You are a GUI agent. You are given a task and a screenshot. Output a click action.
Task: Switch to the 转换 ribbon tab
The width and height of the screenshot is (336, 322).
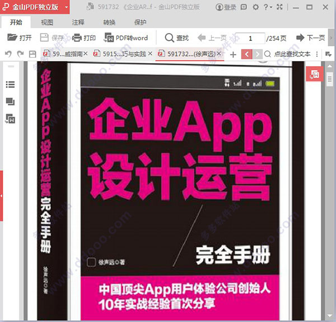point(109,22)
